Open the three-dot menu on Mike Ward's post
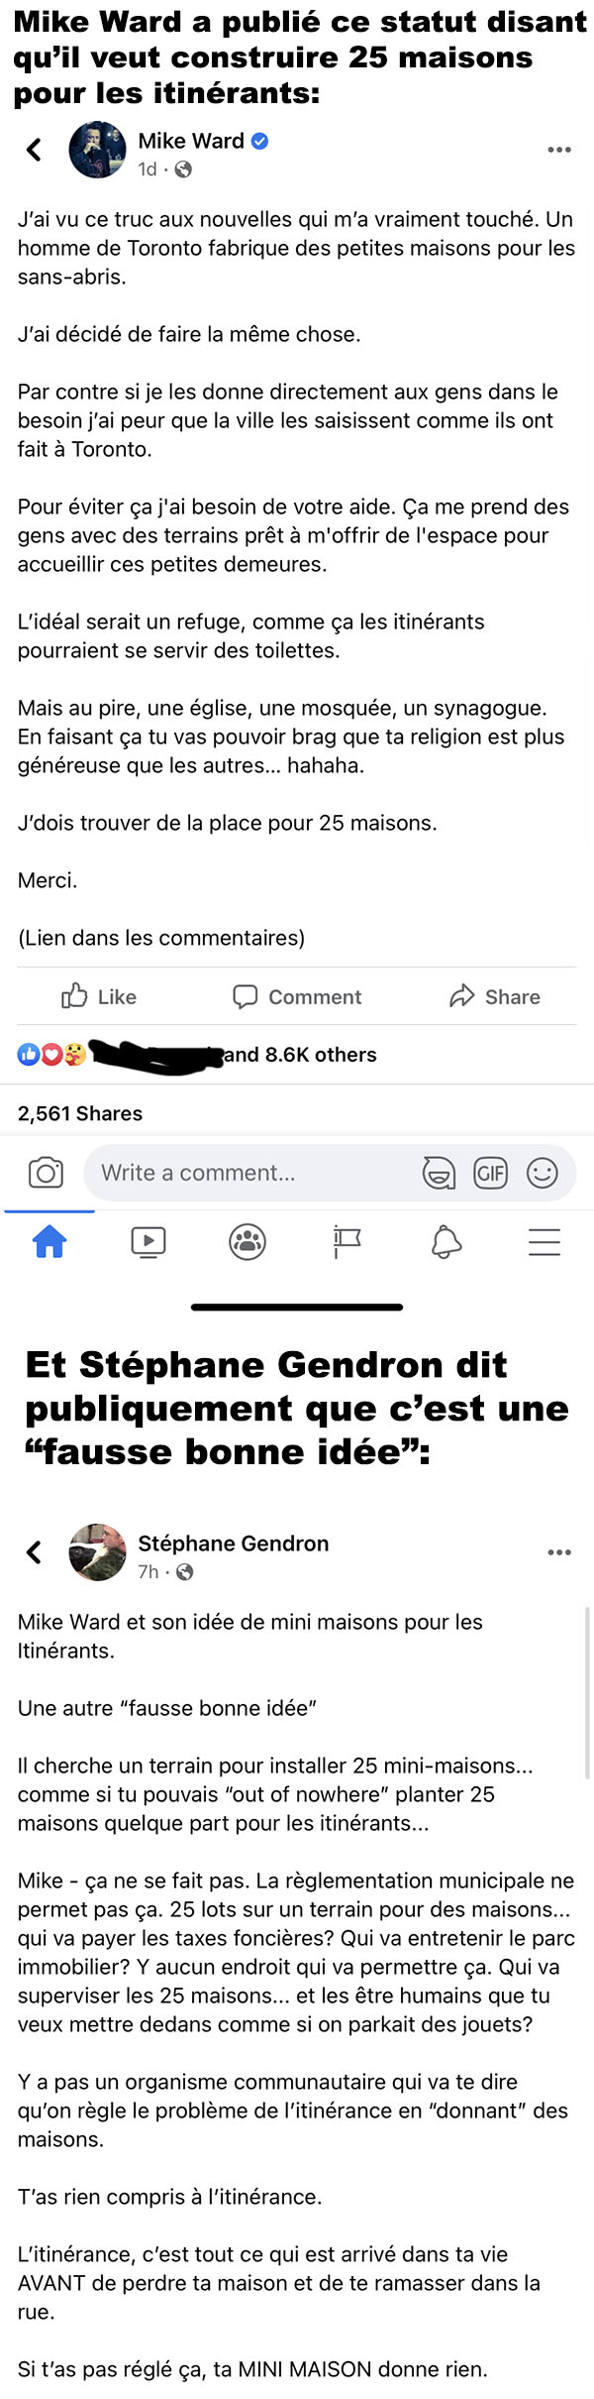 (x=559, y=150)
